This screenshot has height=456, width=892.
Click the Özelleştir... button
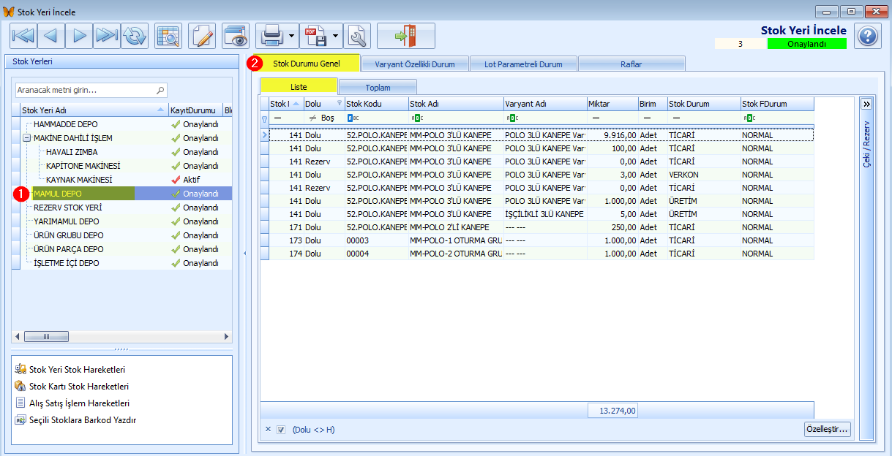827,429
